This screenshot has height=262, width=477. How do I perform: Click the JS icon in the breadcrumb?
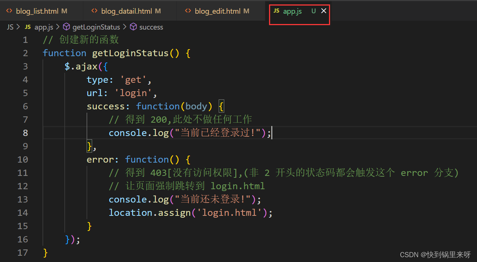(28, 27)
